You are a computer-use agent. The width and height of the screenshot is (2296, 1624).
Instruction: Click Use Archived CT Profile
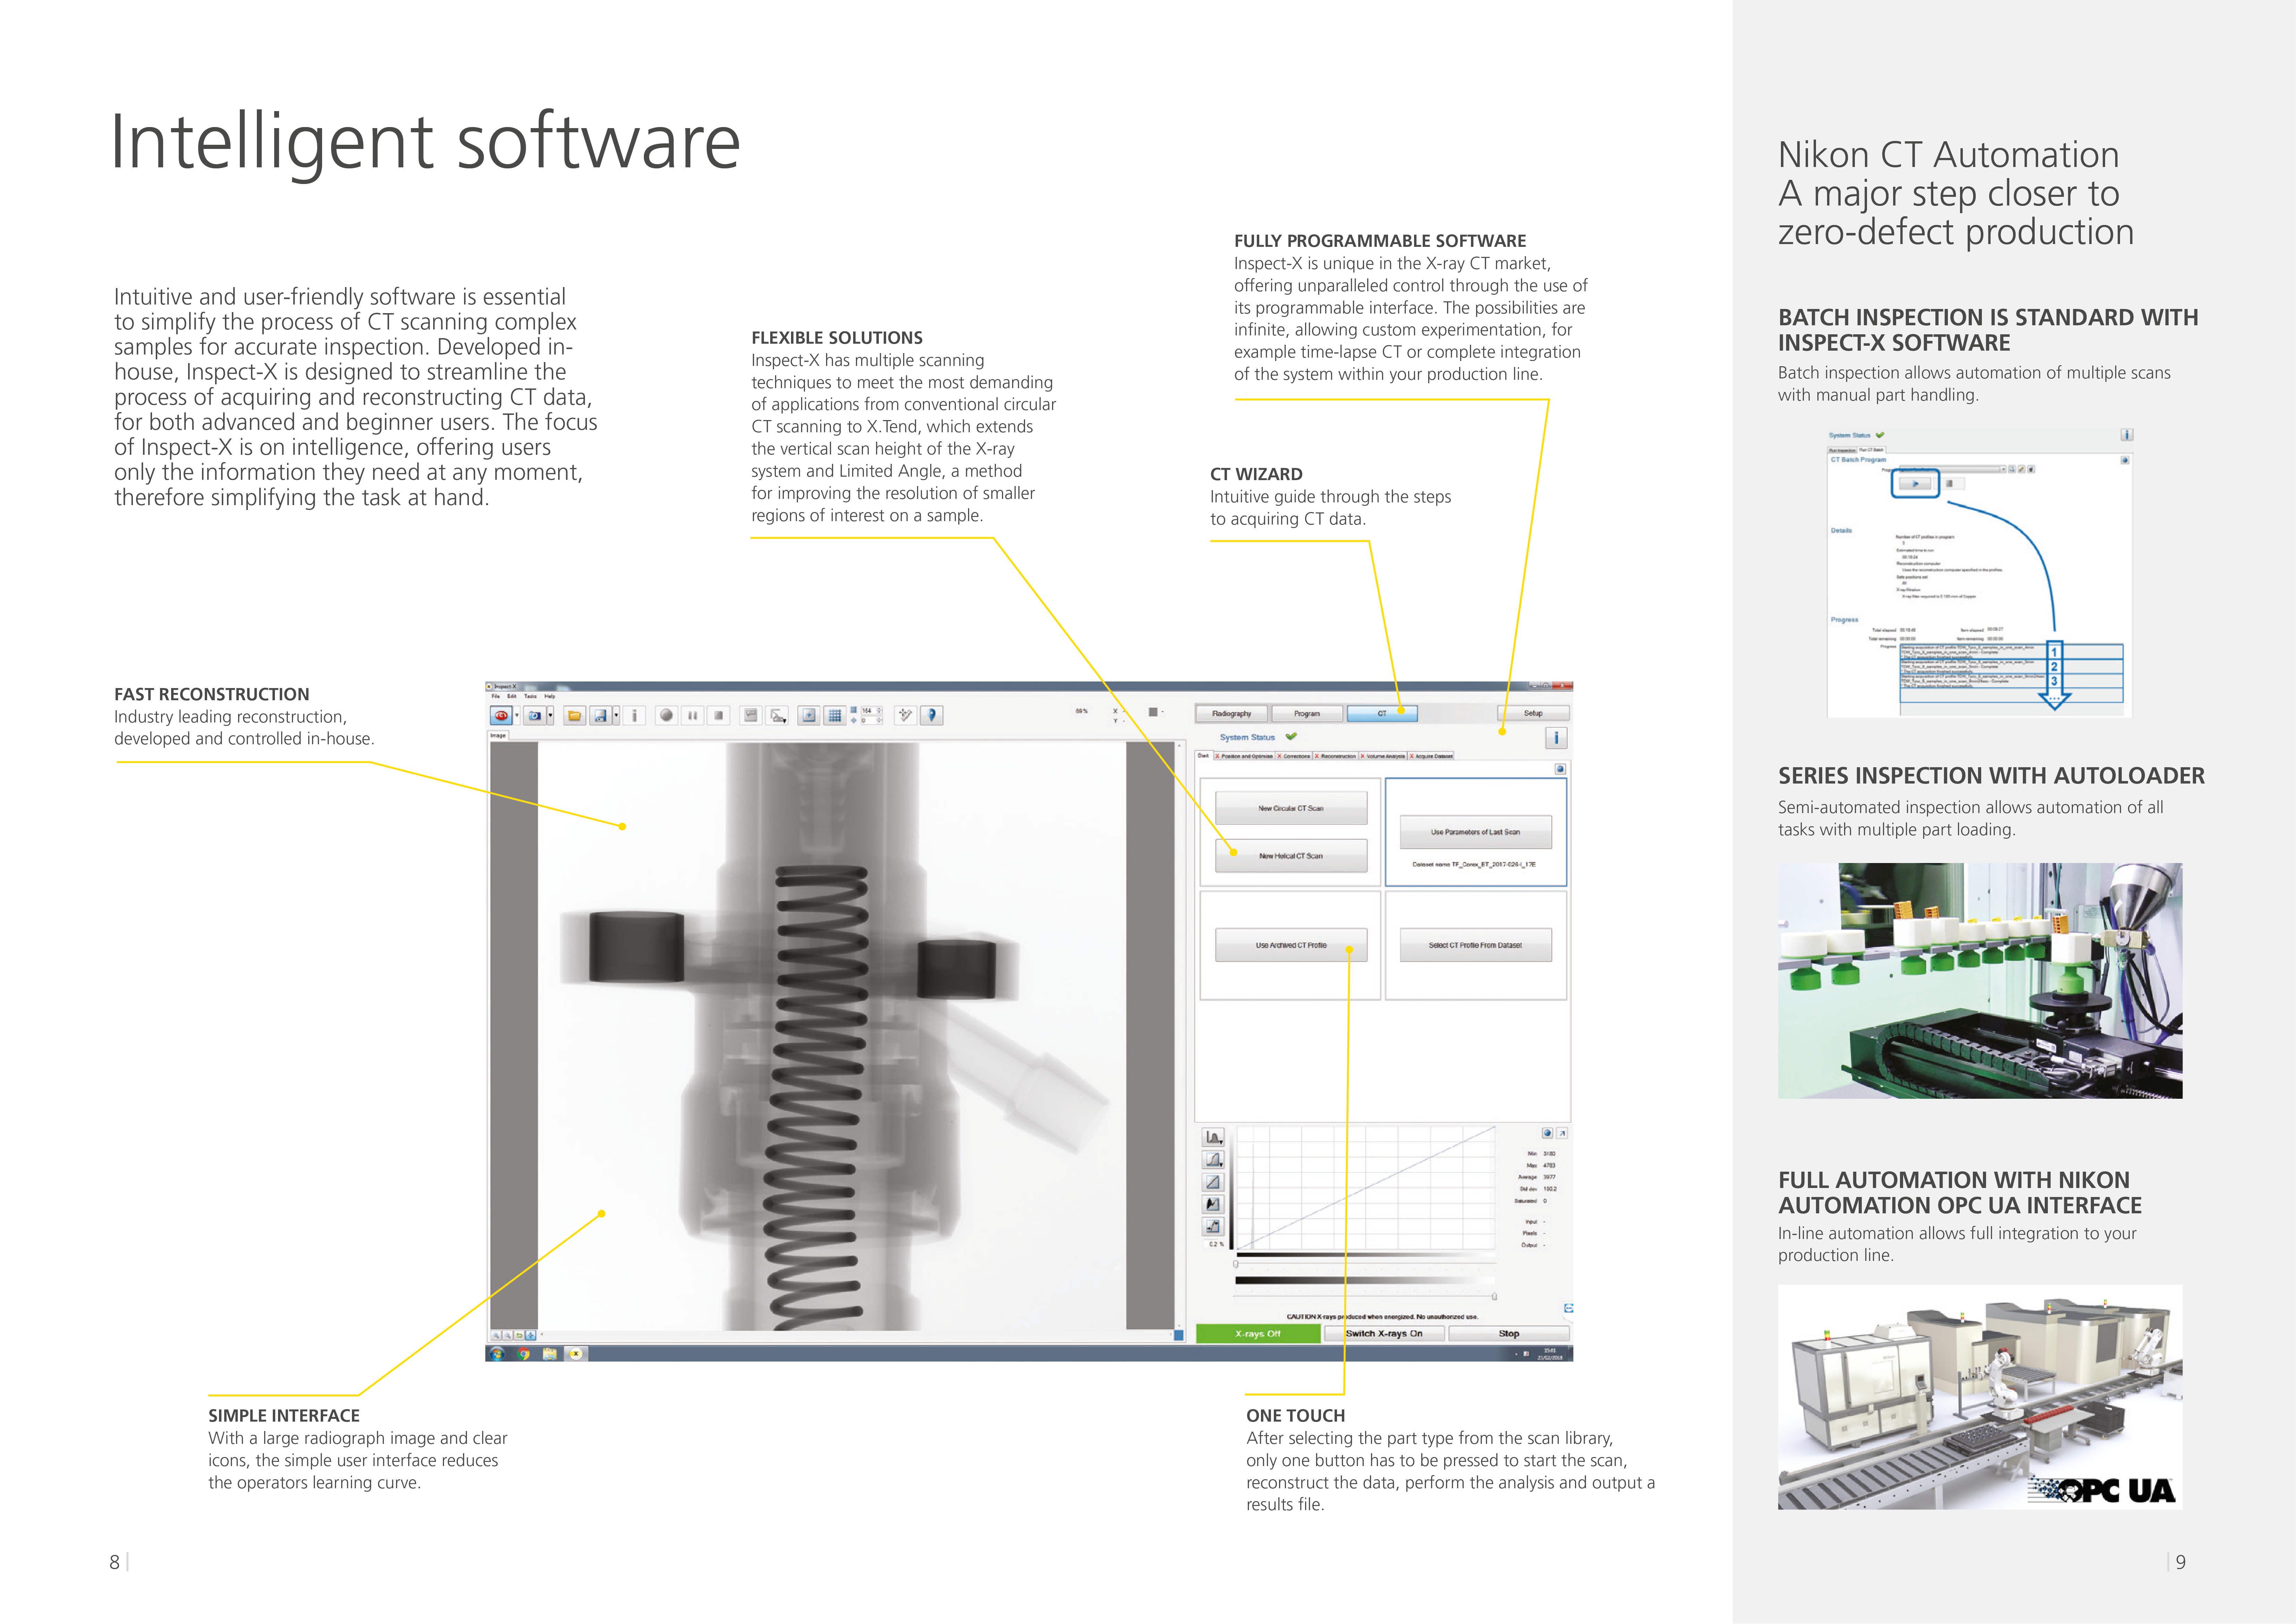click(x=1291, y=945)
